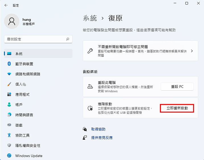204x160 pixels.
Task: Focus the 尋找設定 search field
Action: [x=38, y=39]
